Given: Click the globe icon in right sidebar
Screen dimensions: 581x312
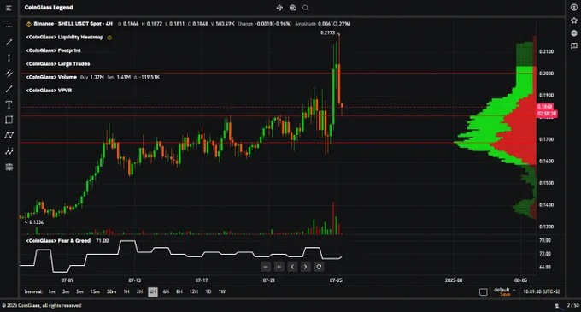Looking at the screenshot, I should coord(574,33).
